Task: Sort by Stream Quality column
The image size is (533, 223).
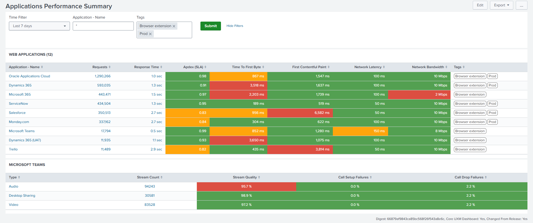Action: [x=246, y=177]
